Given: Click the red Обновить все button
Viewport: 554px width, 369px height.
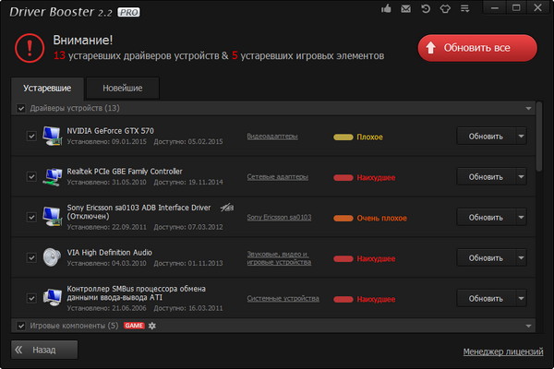Looking at the screenshot, I should pos(477,48).
